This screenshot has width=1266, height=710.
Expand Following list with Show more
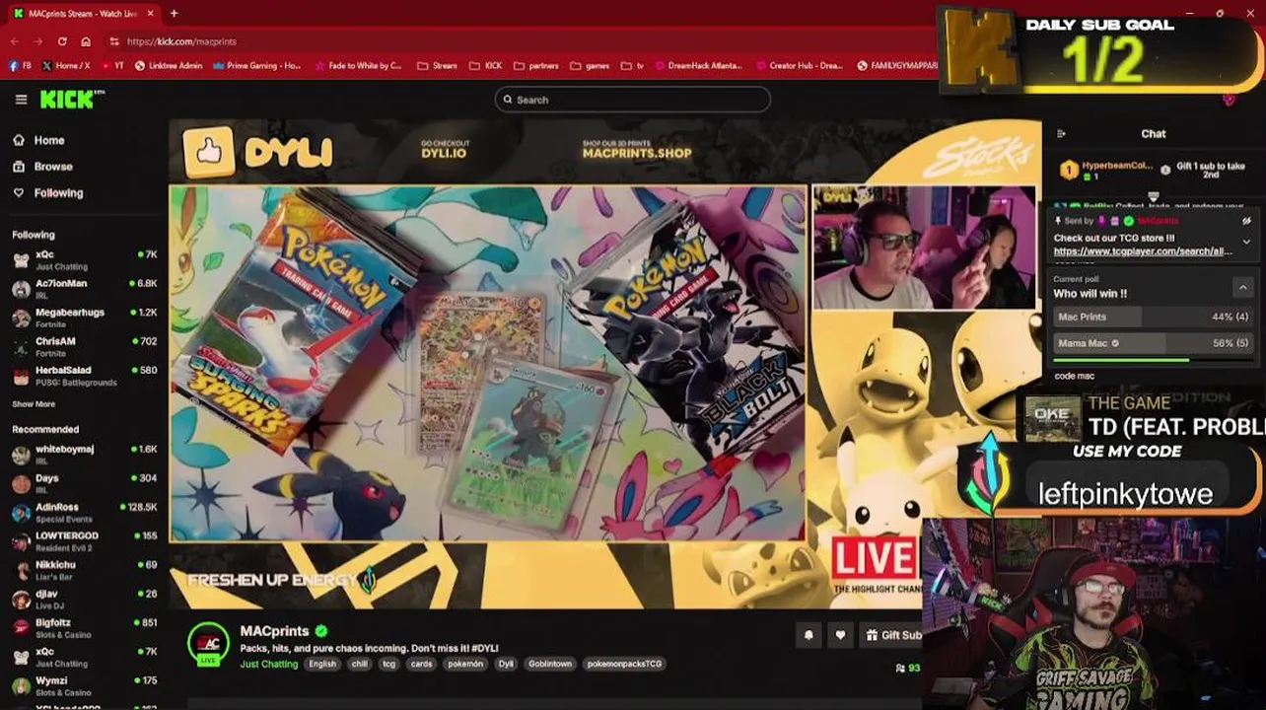[34, 404]
